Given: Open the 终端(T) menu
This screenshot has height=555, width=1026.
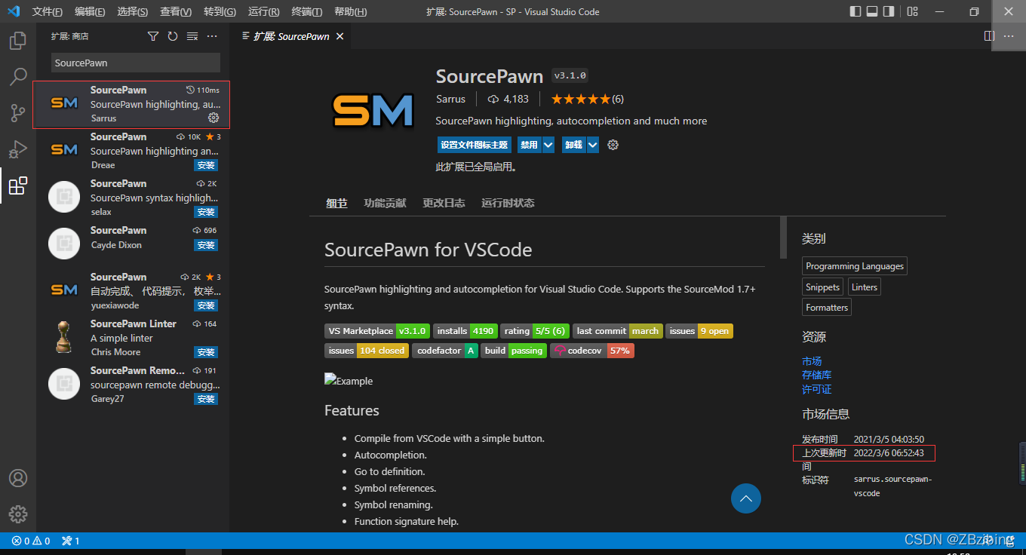Looking at the screenshot, I should 306,12.
